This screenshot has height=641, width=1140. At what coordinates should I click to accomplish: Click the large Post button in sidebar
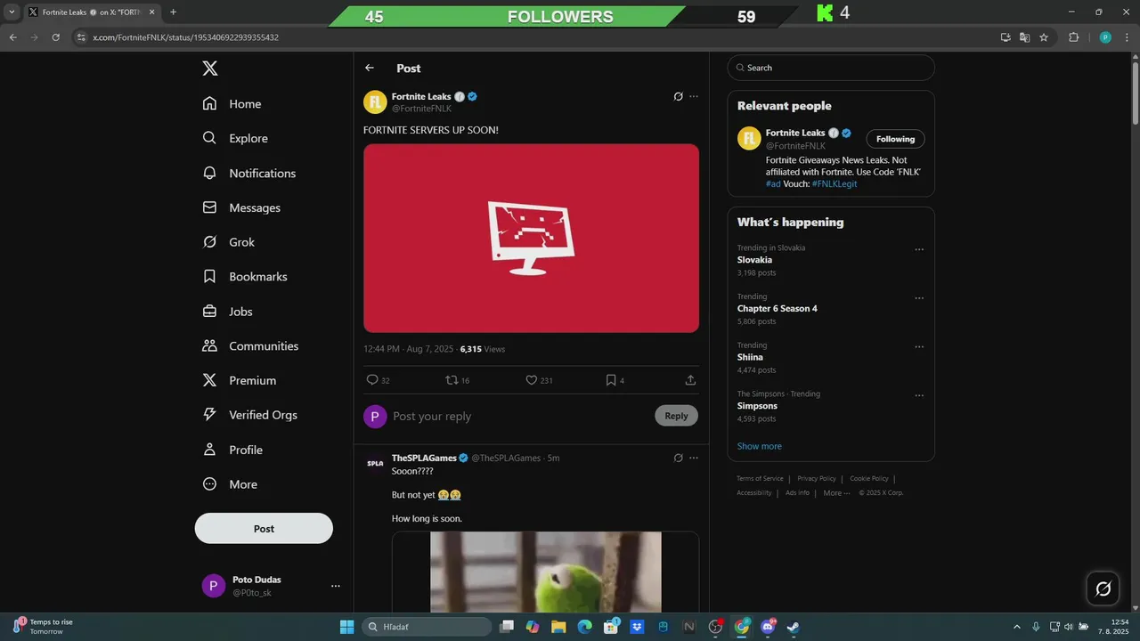(x=264, y=528)
